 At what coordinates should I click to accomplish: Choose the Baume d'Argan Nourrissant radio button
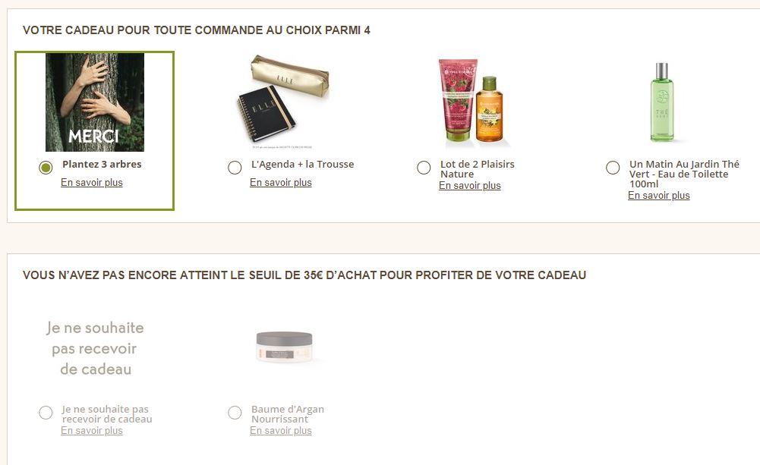tap(235, 413)
